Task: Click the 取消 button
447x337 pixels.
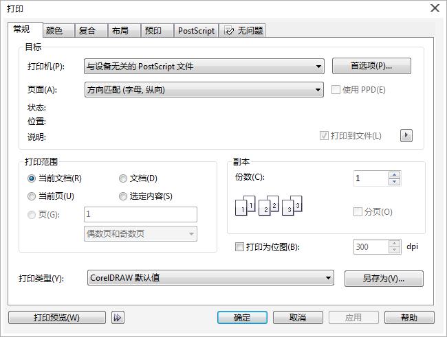Action: coord(298,317)
